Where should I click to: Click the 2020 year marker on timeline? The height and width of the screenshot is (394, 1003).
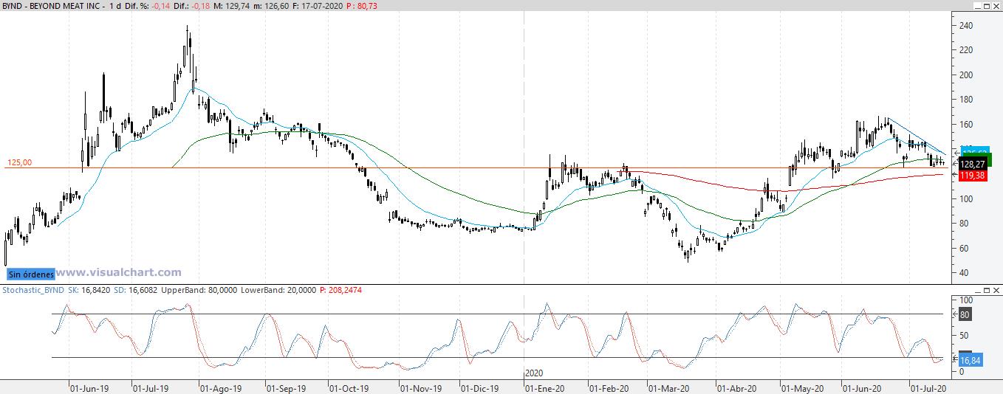click(534, 373)
